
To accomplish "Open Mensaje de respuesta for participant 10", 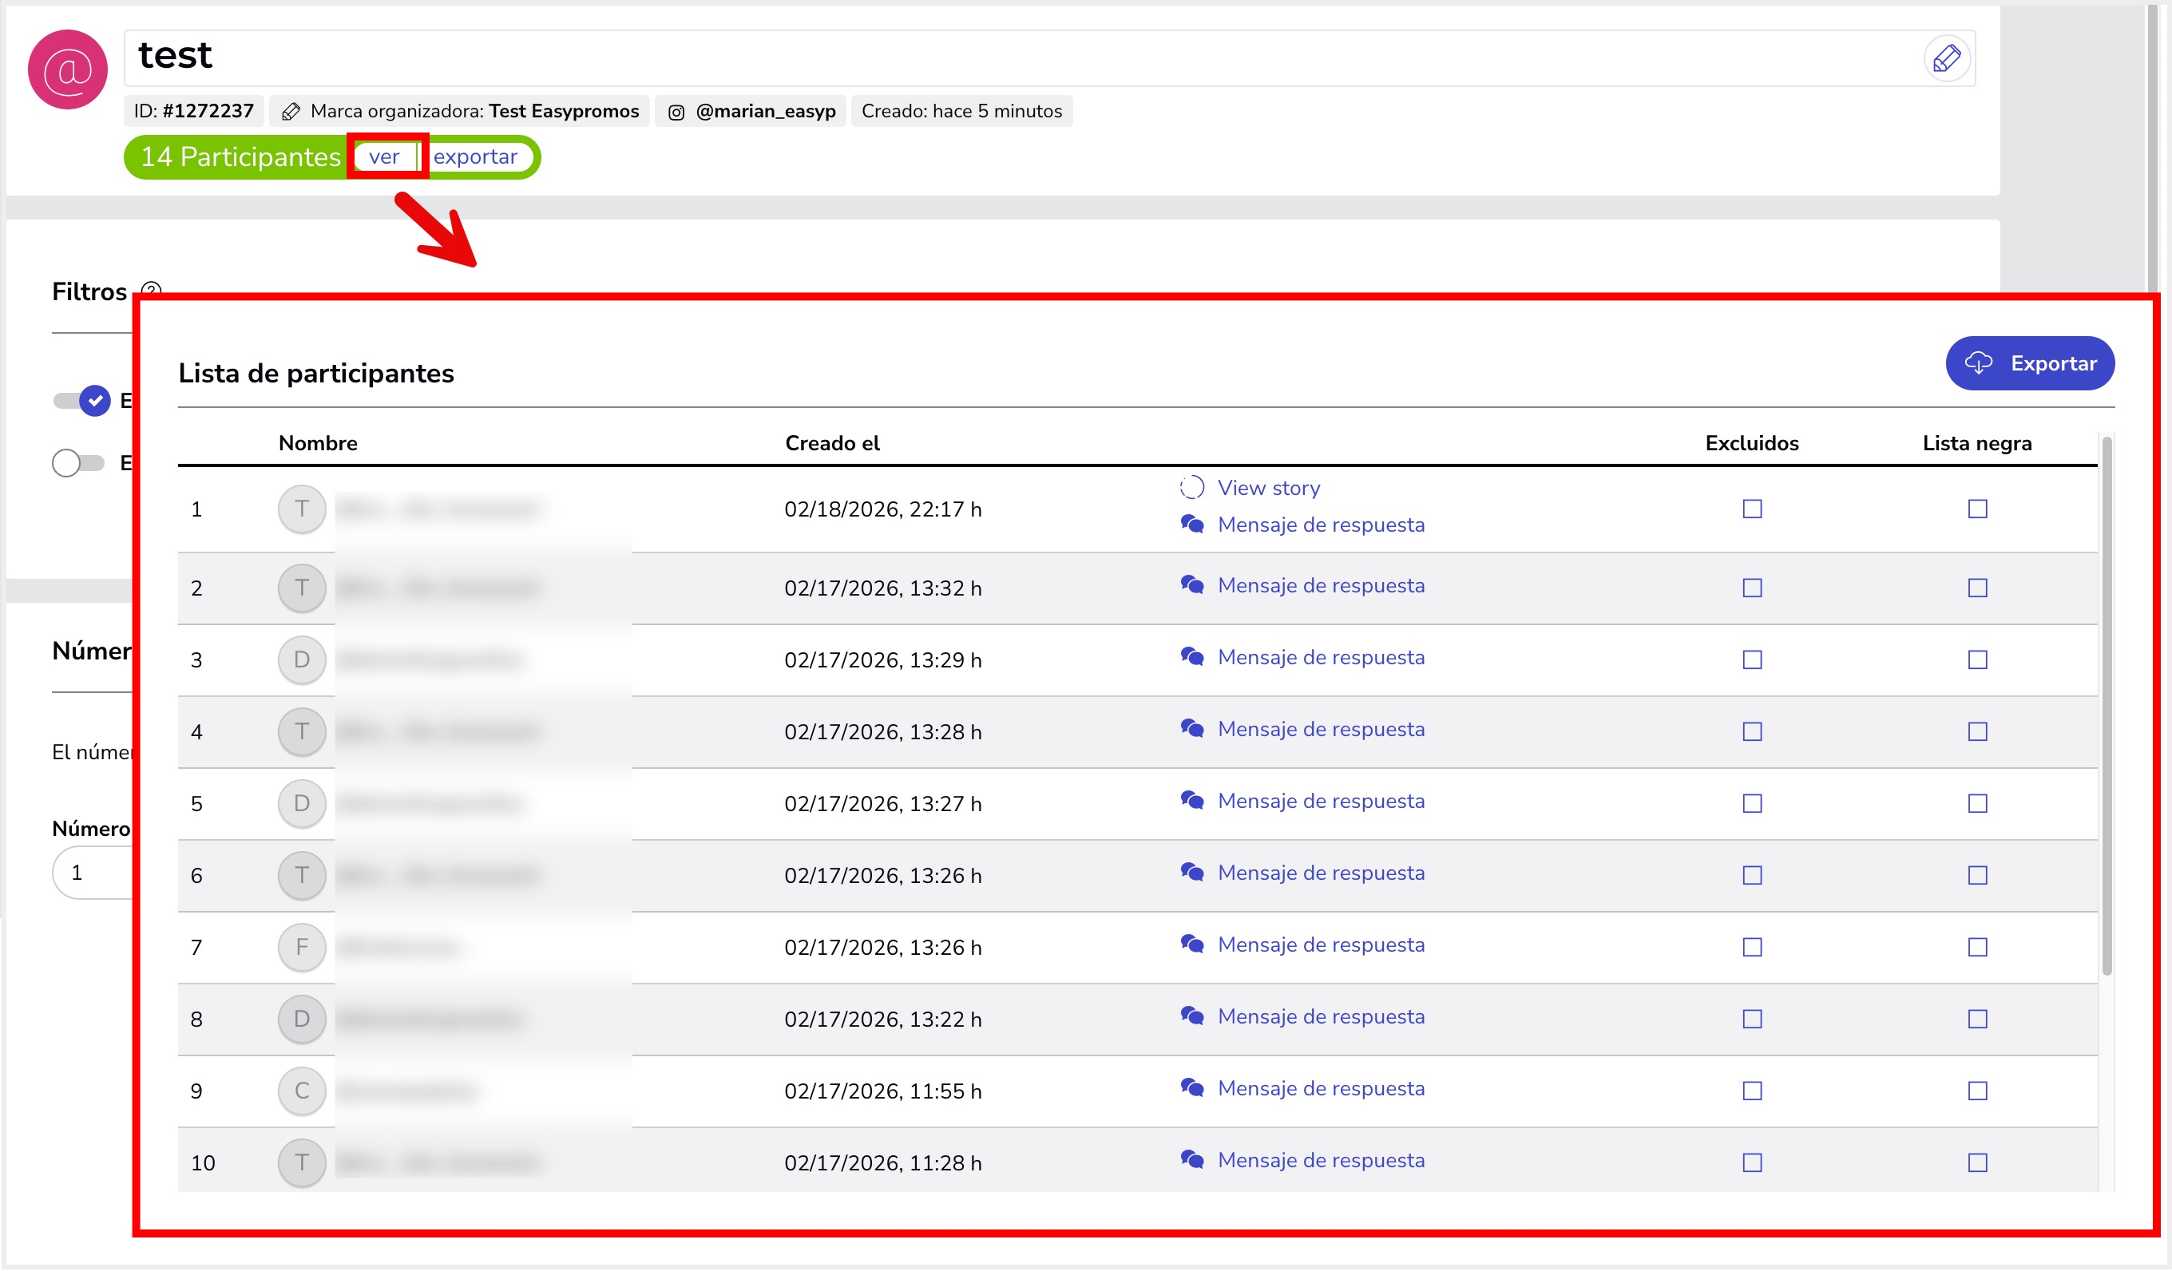I will pos(1321,1161).
